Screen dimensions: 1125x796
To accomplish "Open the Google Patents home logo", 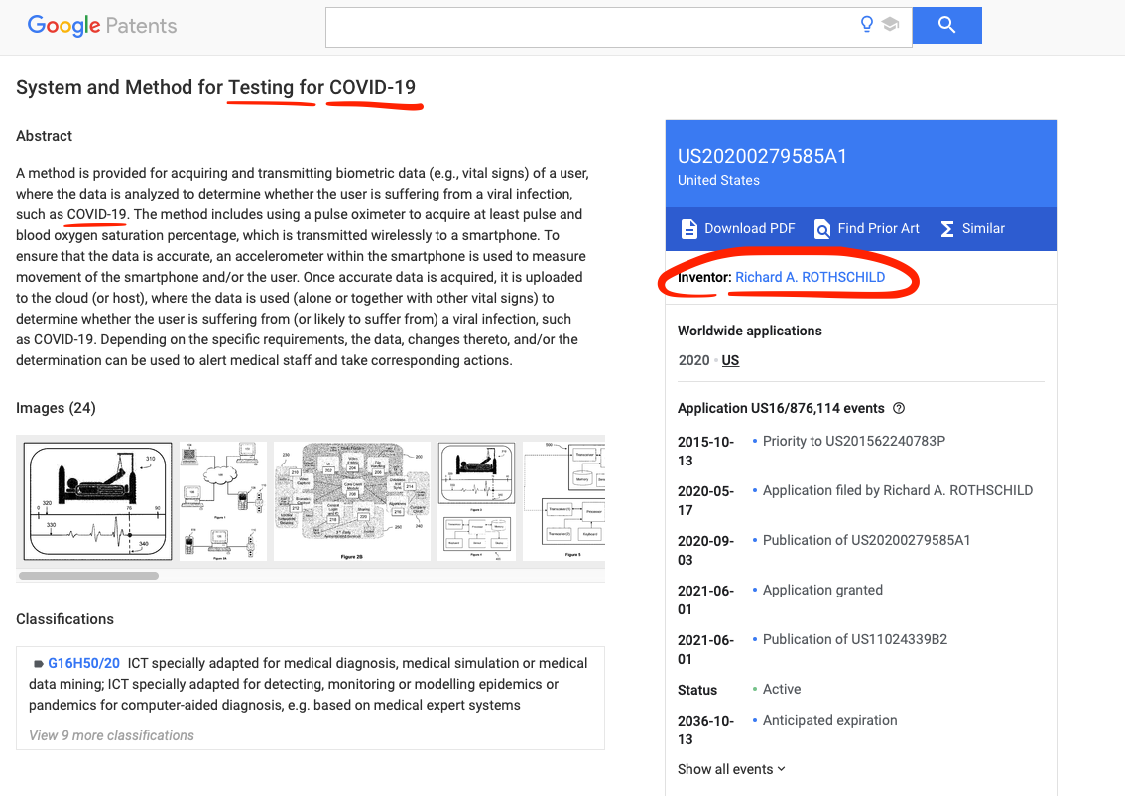I will (x=102, y=26).
